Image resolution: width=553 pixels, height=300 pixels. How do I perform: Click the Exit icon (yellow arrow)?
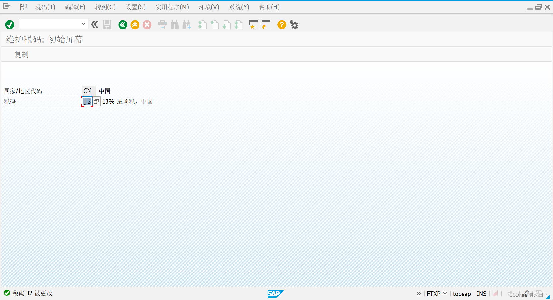135,25
